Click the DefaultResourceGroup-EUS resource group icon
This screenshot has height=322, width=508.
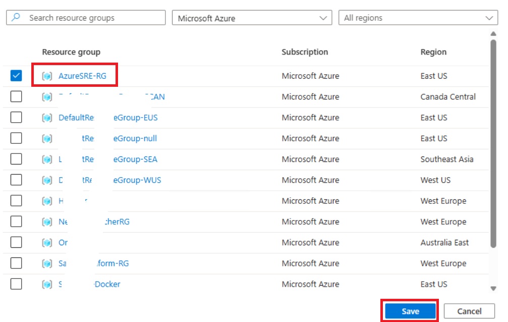pyautogui.click(x=47, y=118)
